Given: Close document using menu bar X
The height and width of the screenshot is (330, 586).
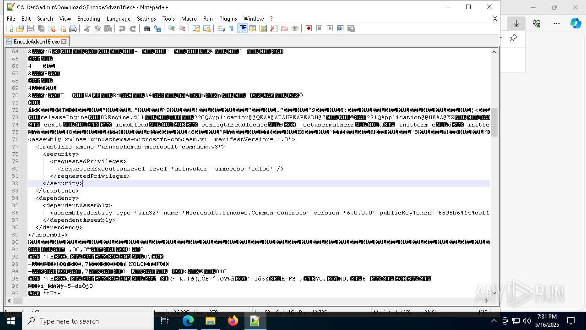Looking at the screenshot, I should [x=495, y=19].
